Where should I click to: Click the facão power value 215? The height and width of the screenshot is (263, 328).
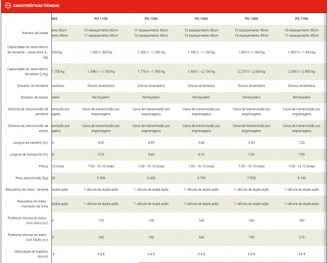coord(302,237)
